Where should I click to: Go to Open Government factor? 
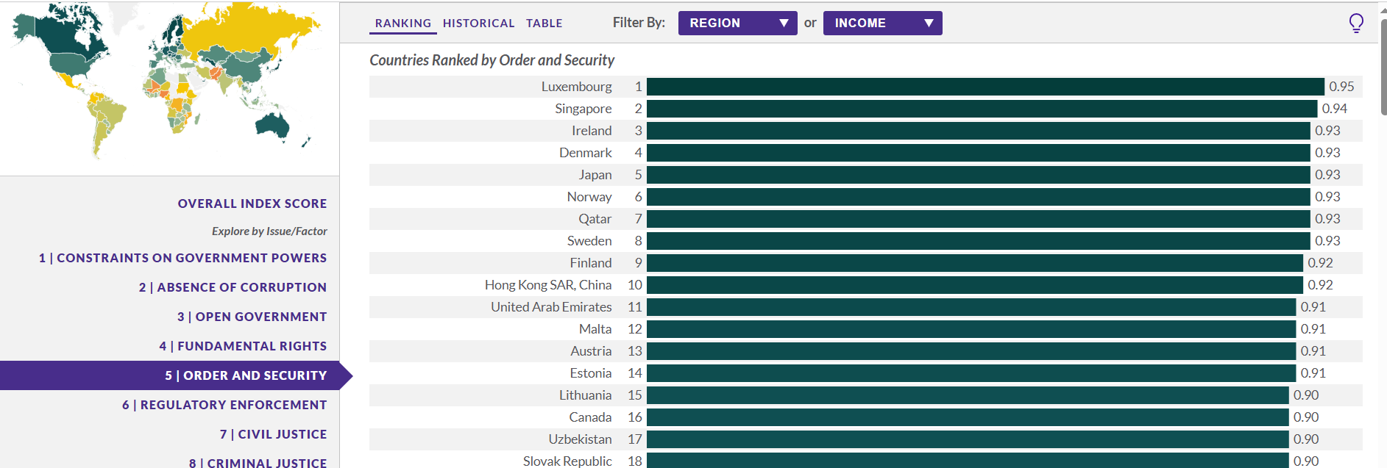coord(252,317)
